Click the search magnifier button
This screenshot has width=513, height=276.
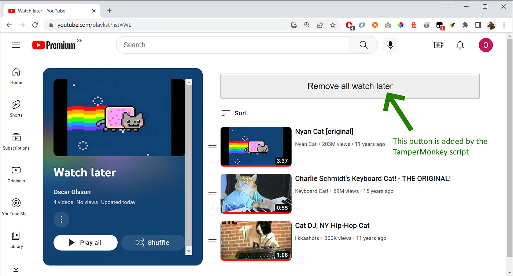363,45
